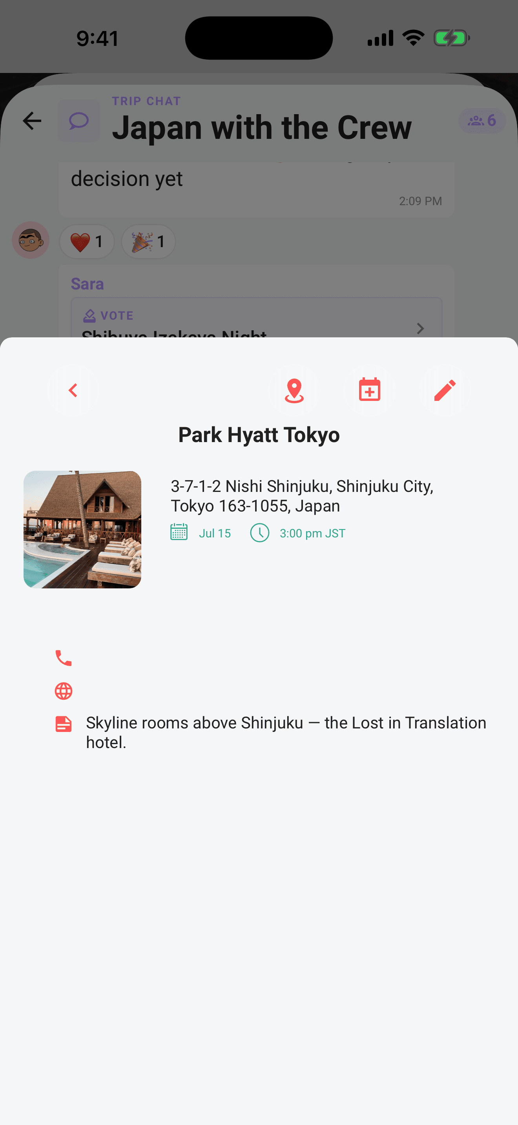
Task: Tap Sara's name in the chat
Action: tap(88, 284)
